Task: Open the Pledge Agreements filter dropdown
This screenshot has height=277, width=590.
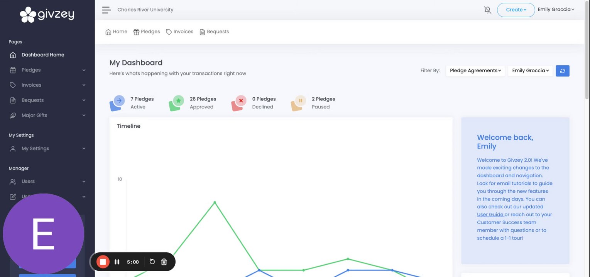Action: tap(475, 71)
